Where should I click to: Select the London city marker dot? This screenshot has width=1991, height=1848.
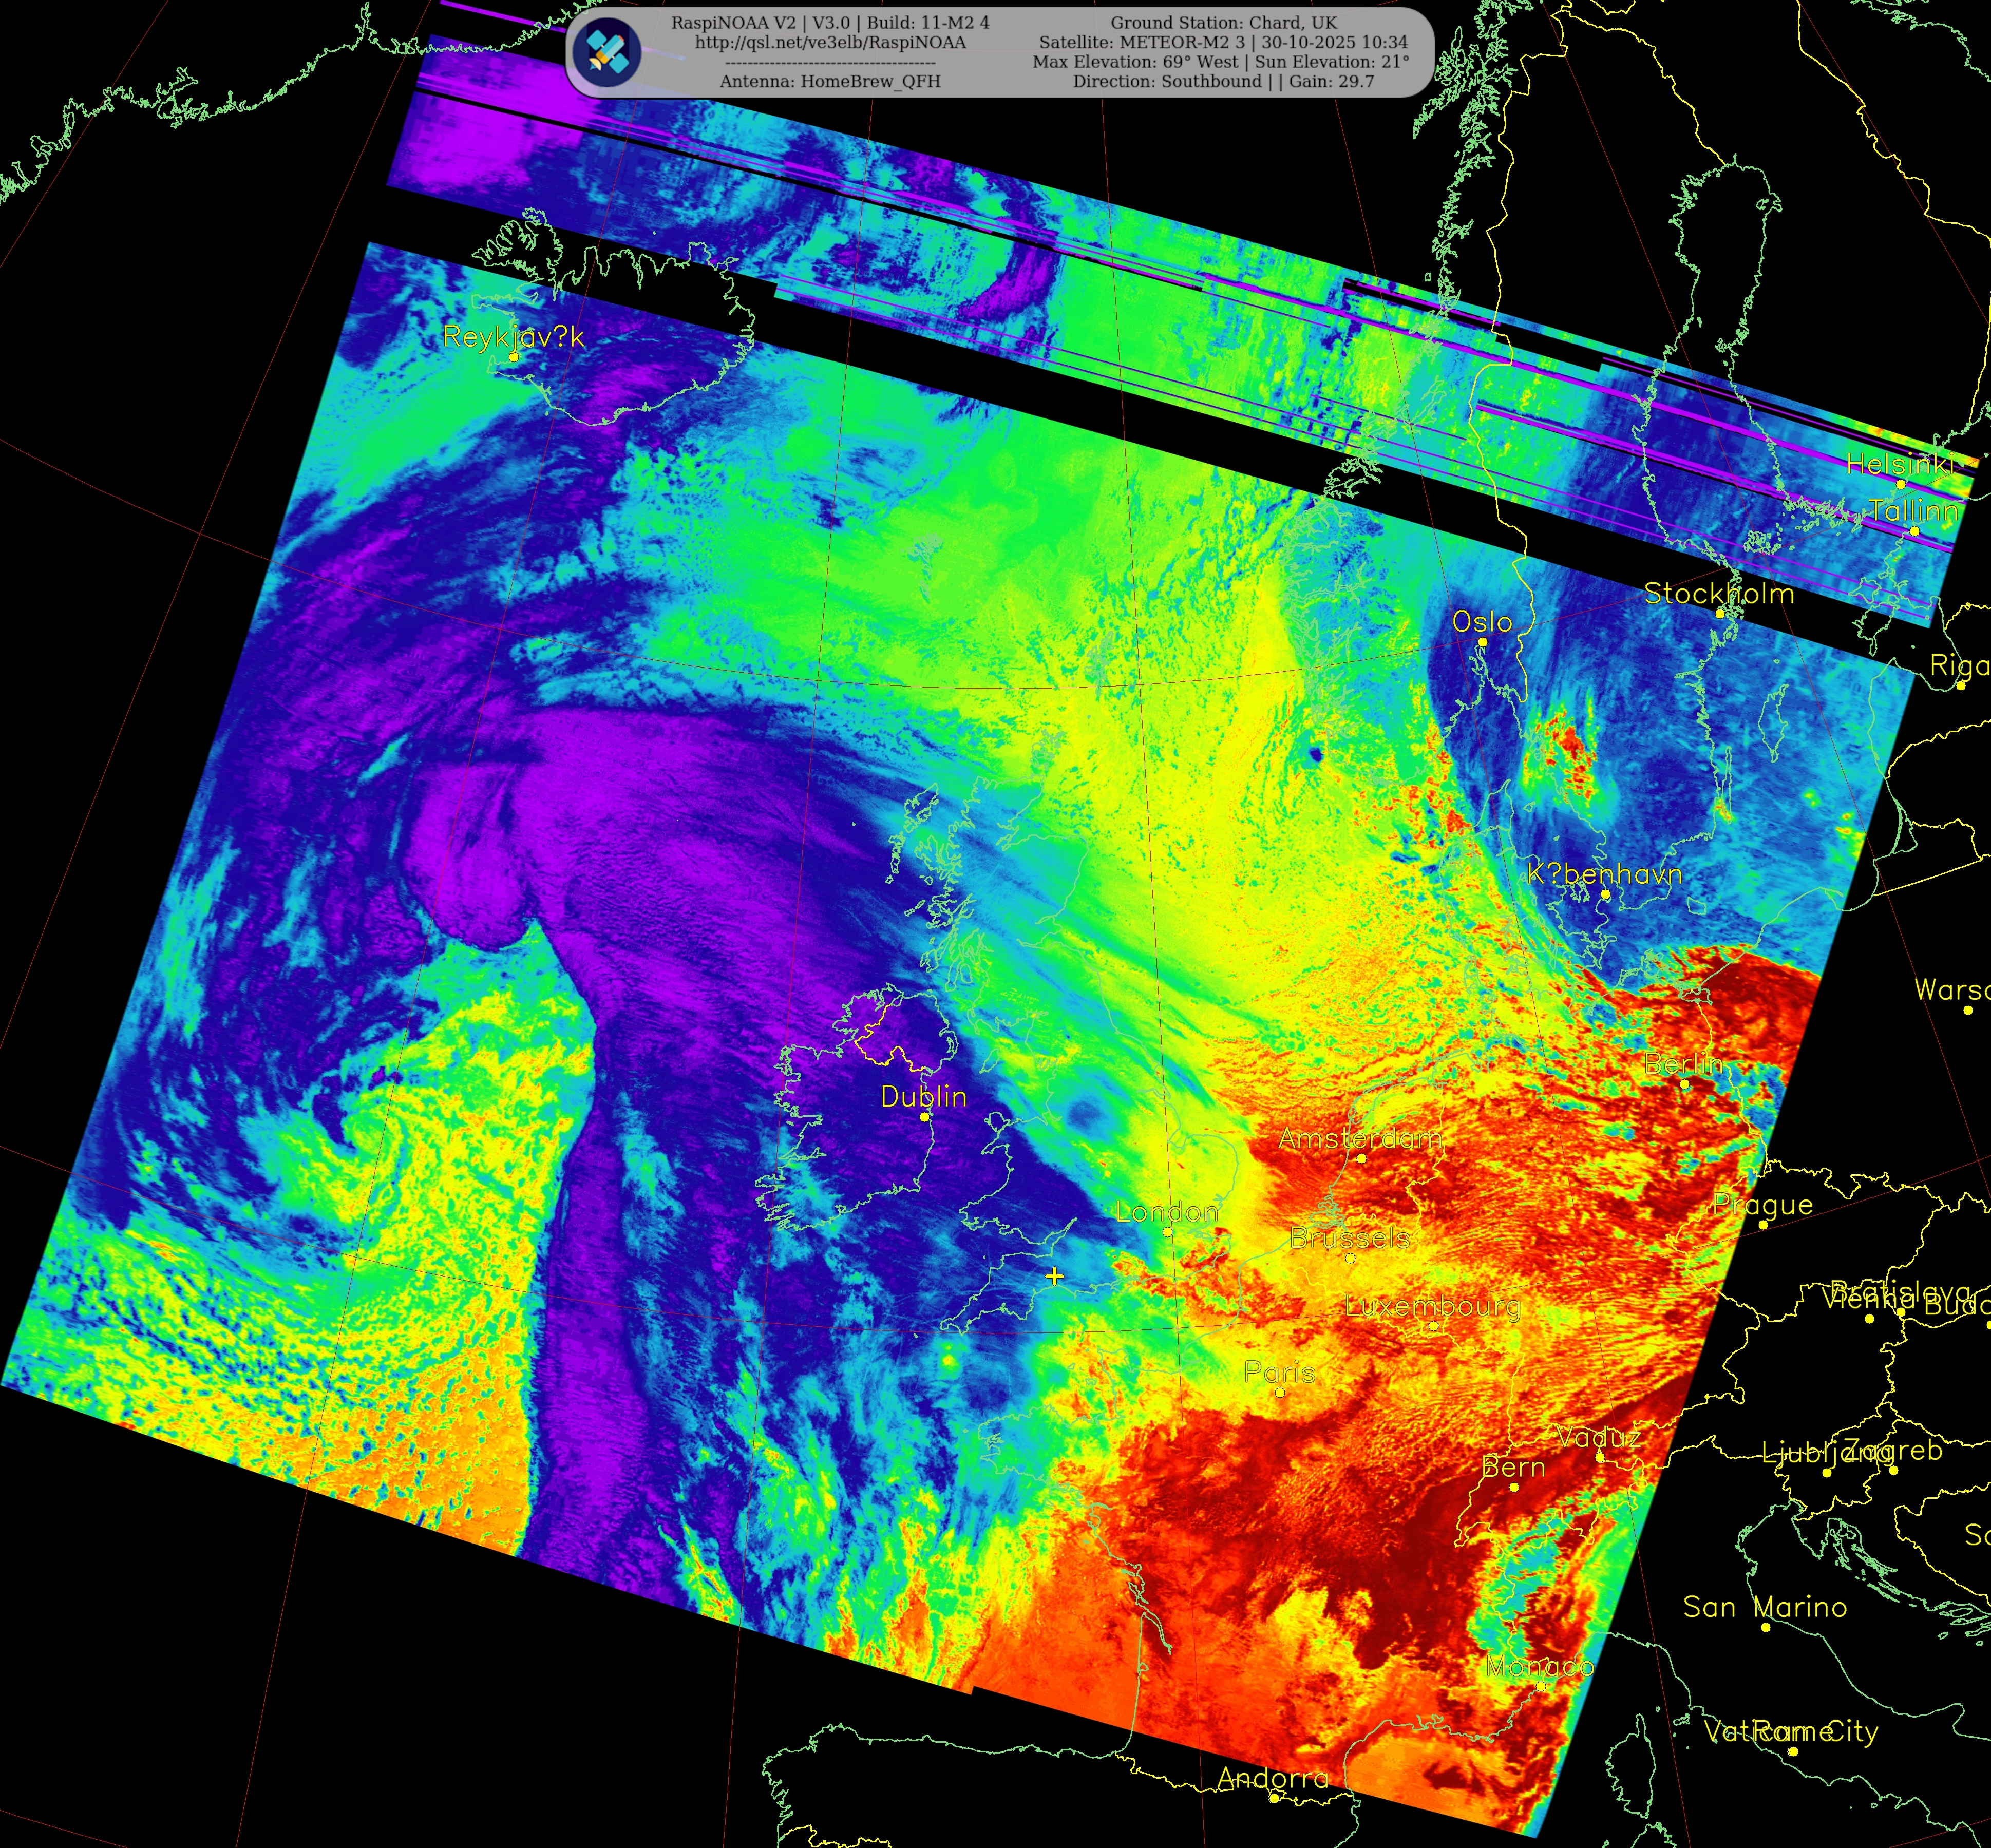pos(1167,1232)
